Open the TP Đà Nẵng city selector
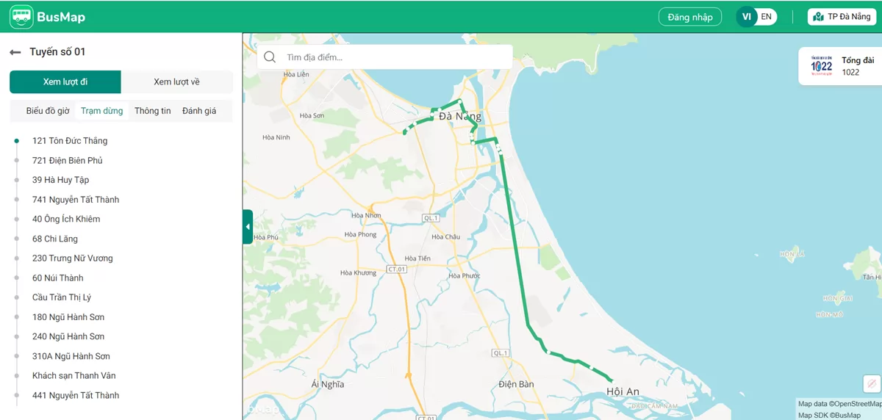The image size is (882, 420). [x=842, y=17]
